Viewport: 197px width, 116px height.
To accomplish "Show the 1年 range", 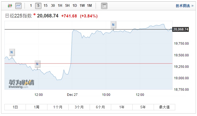I will click(x=122, y=107).
